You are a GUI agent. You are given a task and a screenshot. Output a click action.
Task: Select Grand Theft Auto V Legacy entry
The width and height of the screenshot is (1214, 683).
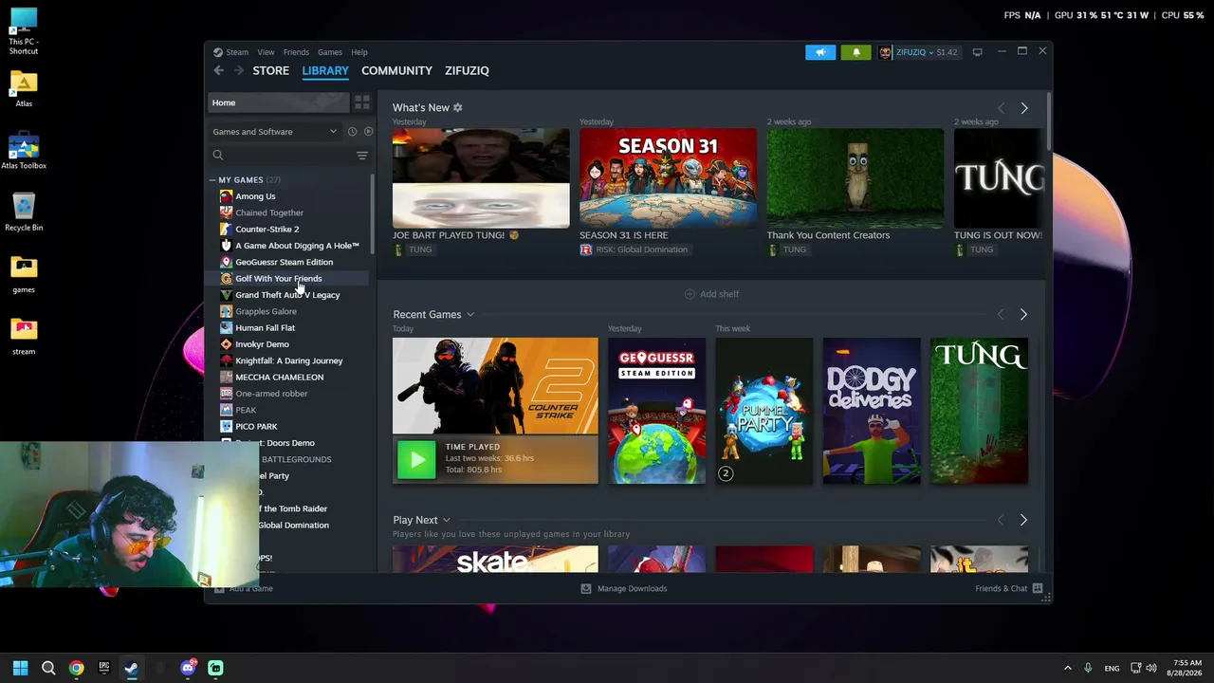tap(287, 295)
